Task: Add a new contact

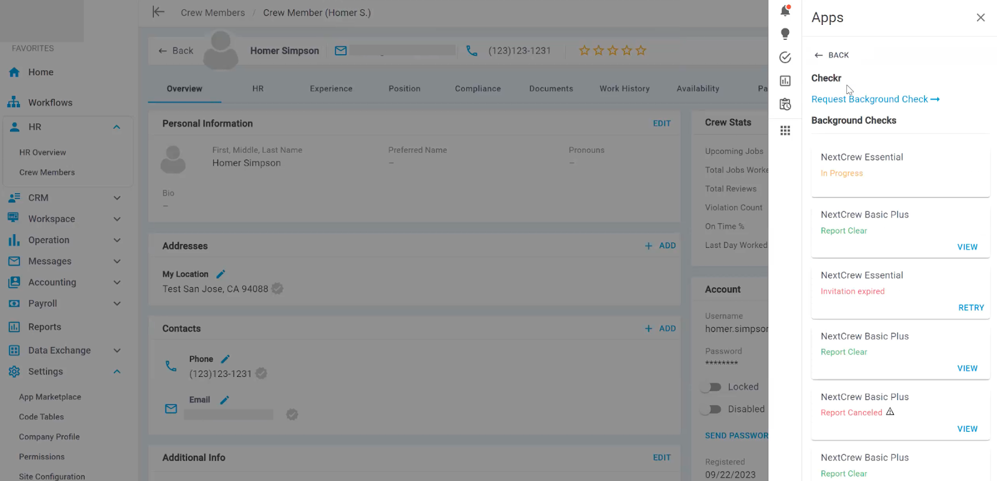Action: point(661,328)
